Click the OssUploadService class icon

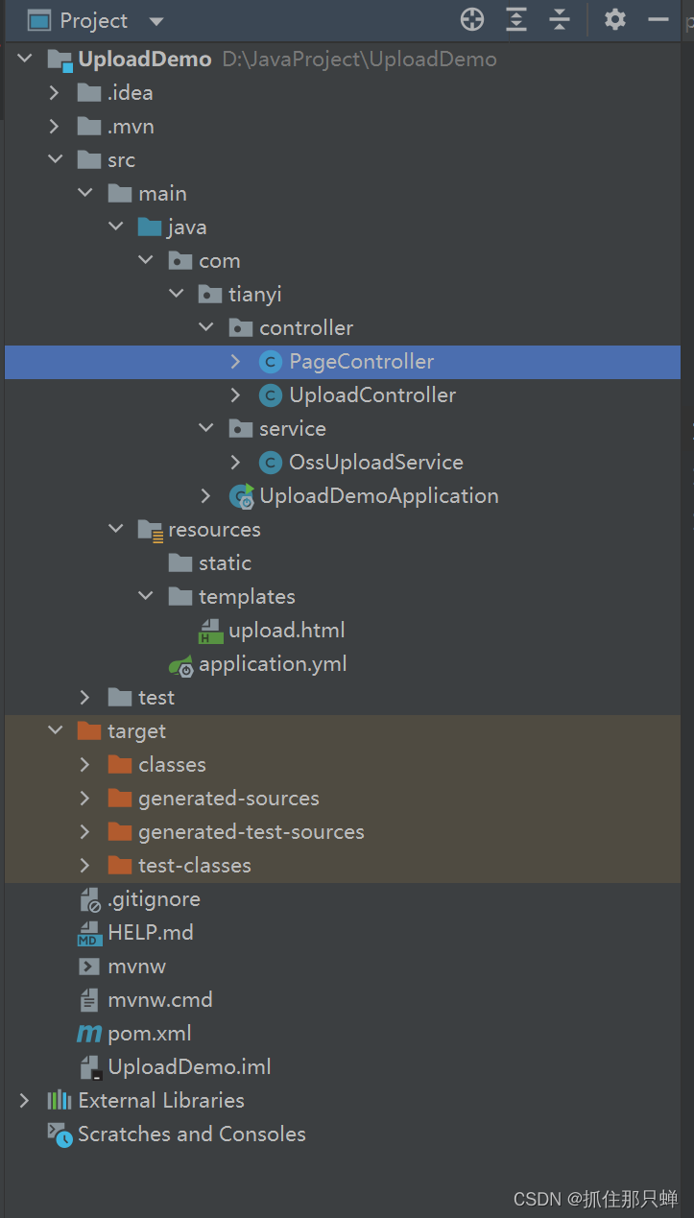click(x=271, y=463)
